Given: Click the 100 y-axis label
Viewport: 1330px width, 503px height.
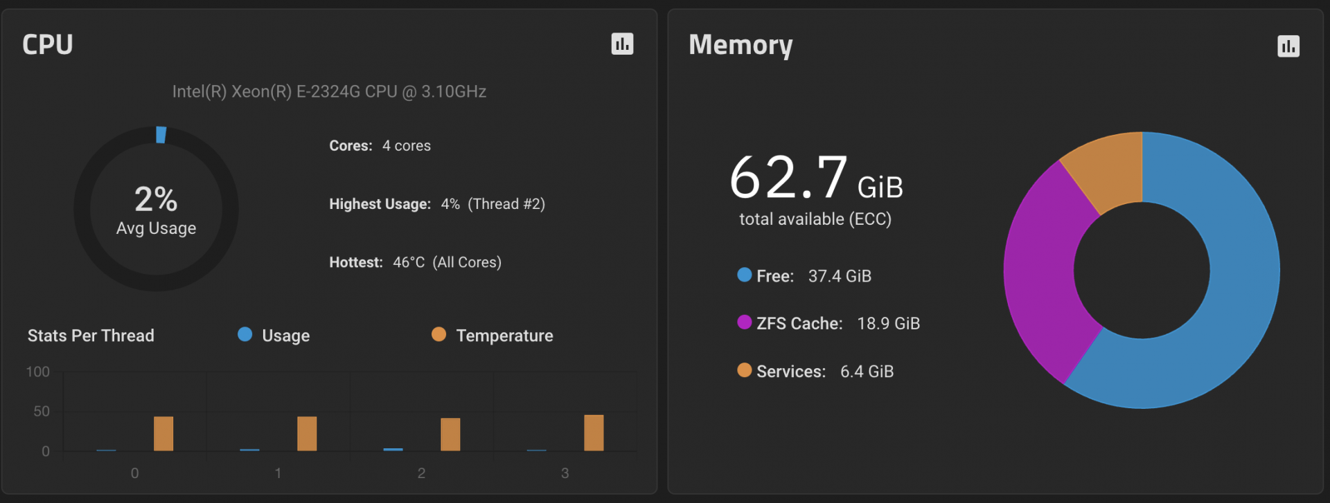Looking at the screenshot, I should pos(37,372).
